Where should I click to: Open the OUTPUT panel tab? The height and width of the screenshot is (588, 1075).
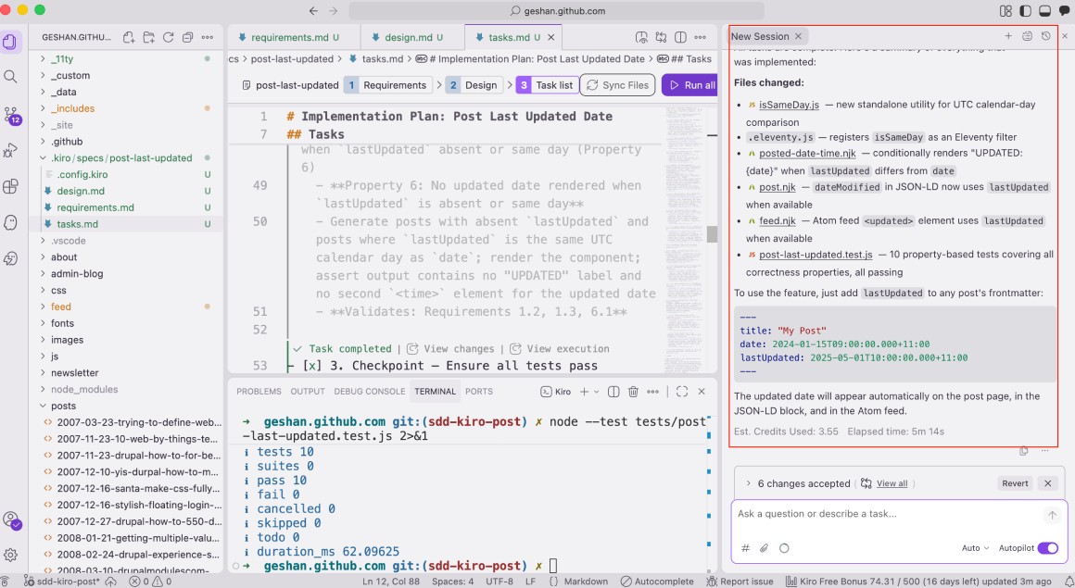tap(307, 392)
